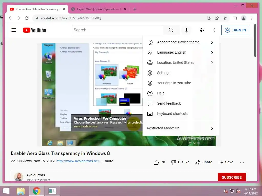Screen dimensions: 262x196
Task: Click the SIGN IN button
Action: [235, 30]
